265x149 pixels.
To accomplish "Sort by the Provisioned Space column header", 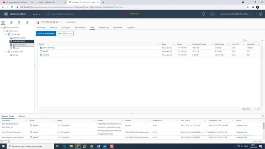I will 199,44.
